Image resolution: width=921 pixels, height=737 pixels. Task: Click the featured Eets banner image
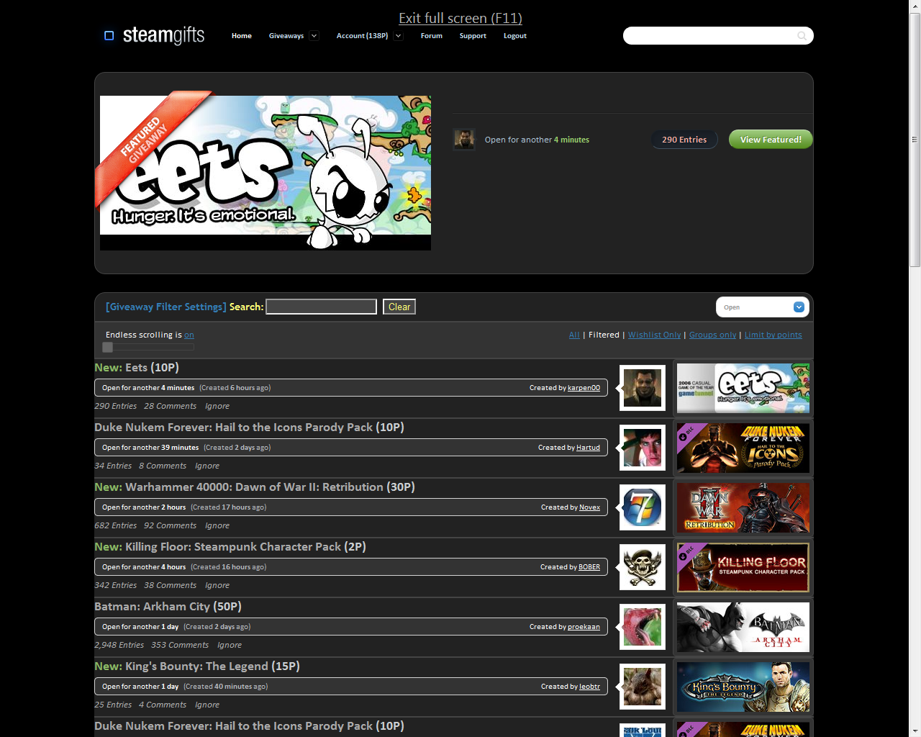[266, 173]
